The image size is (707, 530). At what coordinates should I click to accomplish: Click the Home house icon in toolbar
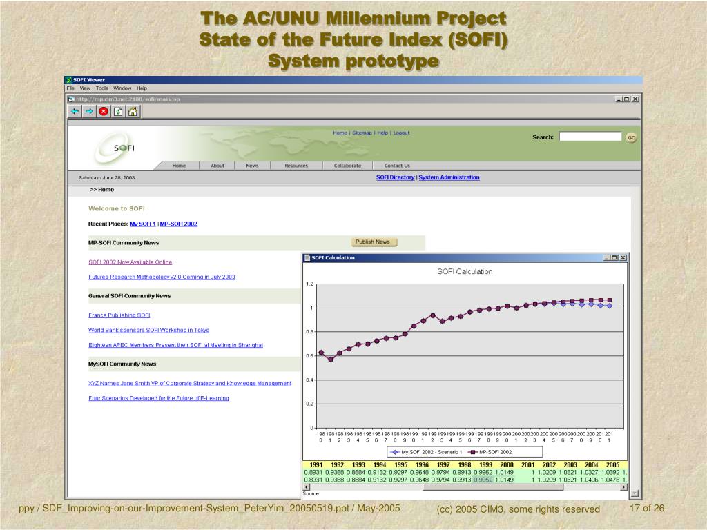coord(133,111)
